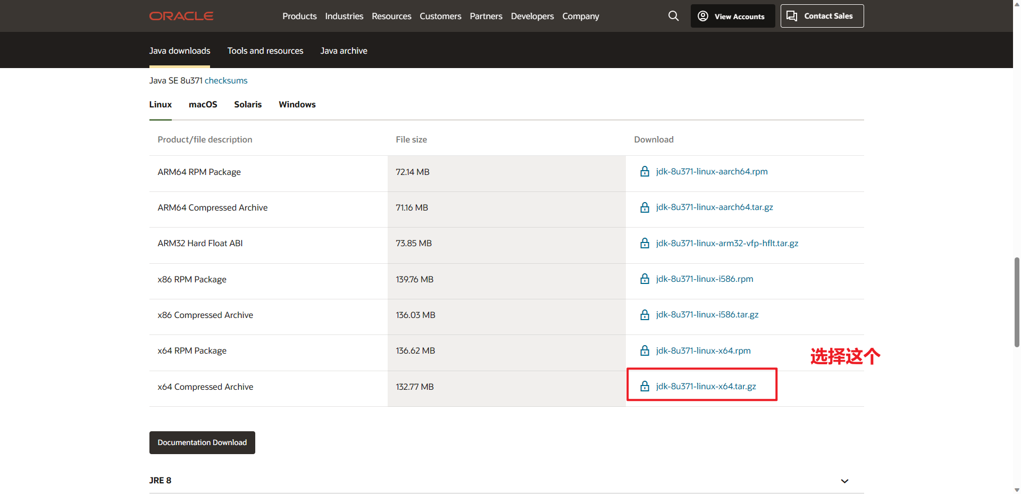Open the Java SE 8u371 checksums link
The image size is (1021, 494).
[x=226, y=80]
